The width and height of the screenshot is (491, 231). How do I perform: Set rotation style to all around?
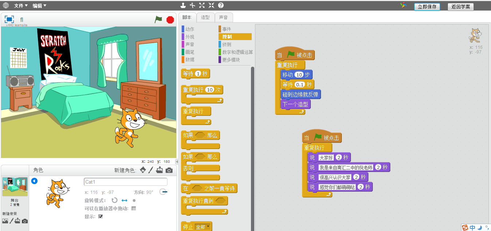pyautogui.click(x=115, y=200)
